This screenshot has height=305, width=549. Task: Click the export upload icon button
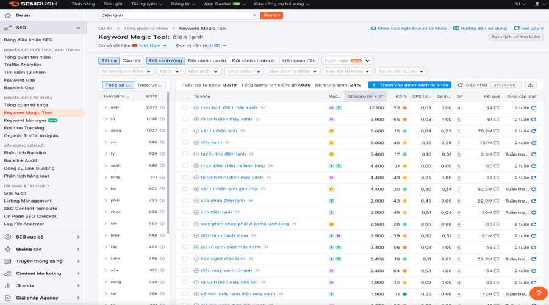coord(530,85)
